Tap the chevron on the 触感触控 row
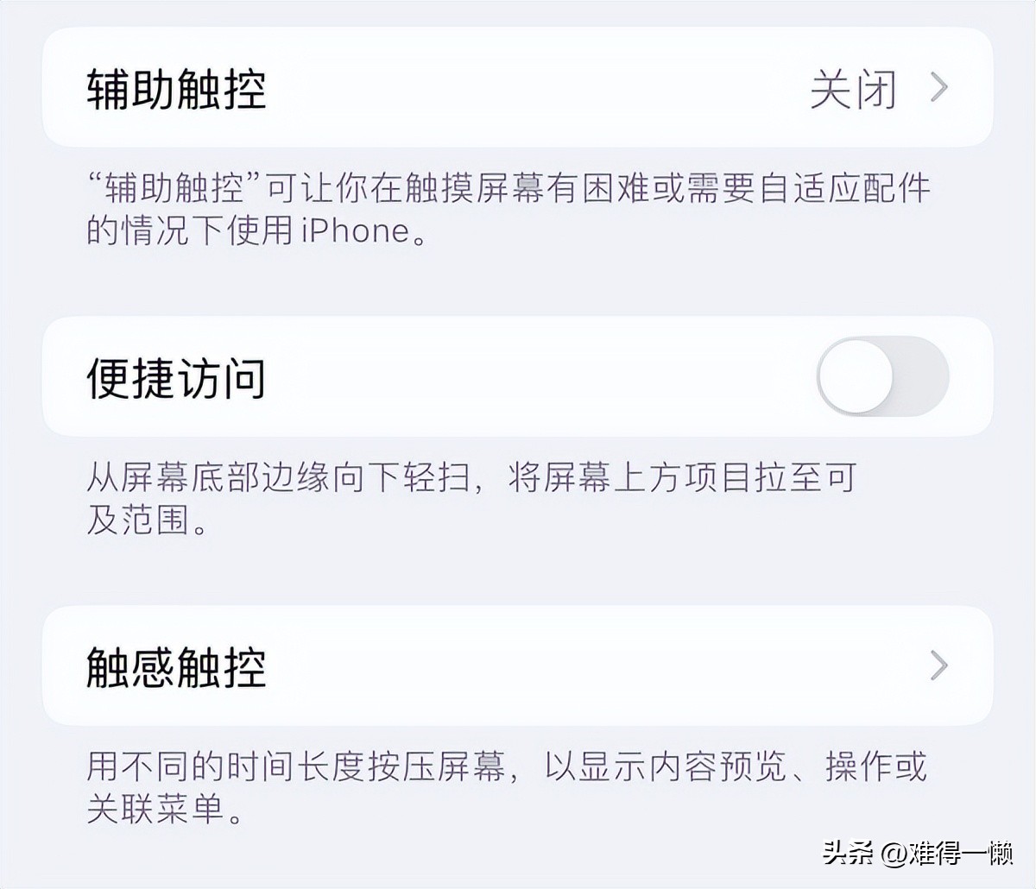This screenshot has height=889, width=1036. (x=938, y=665)
